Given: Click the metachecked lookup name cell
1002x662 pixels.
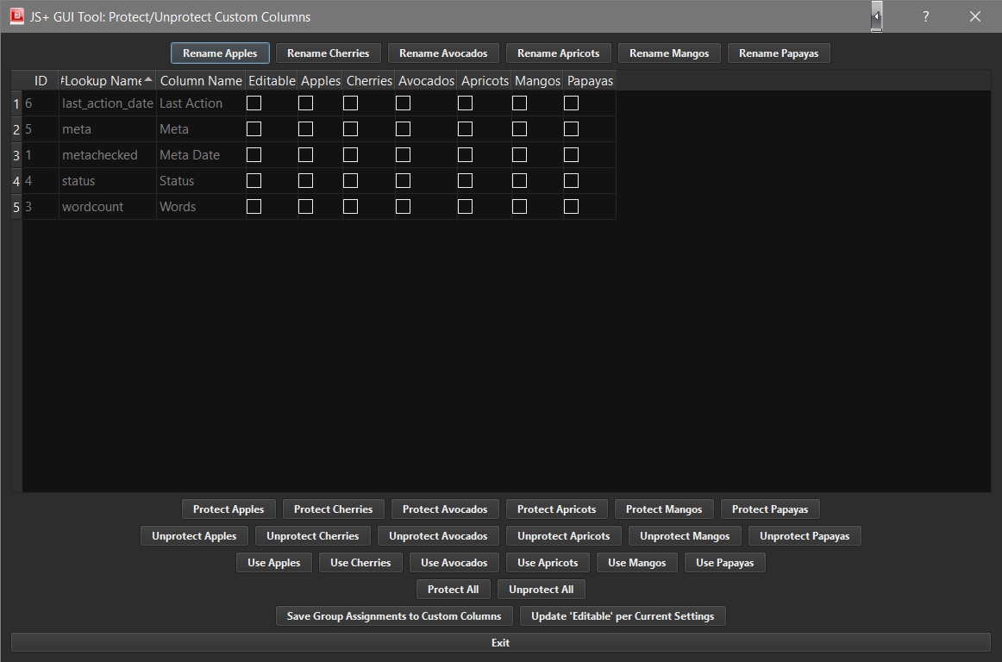Looking at the screenshot, I should tap(107, 155).
